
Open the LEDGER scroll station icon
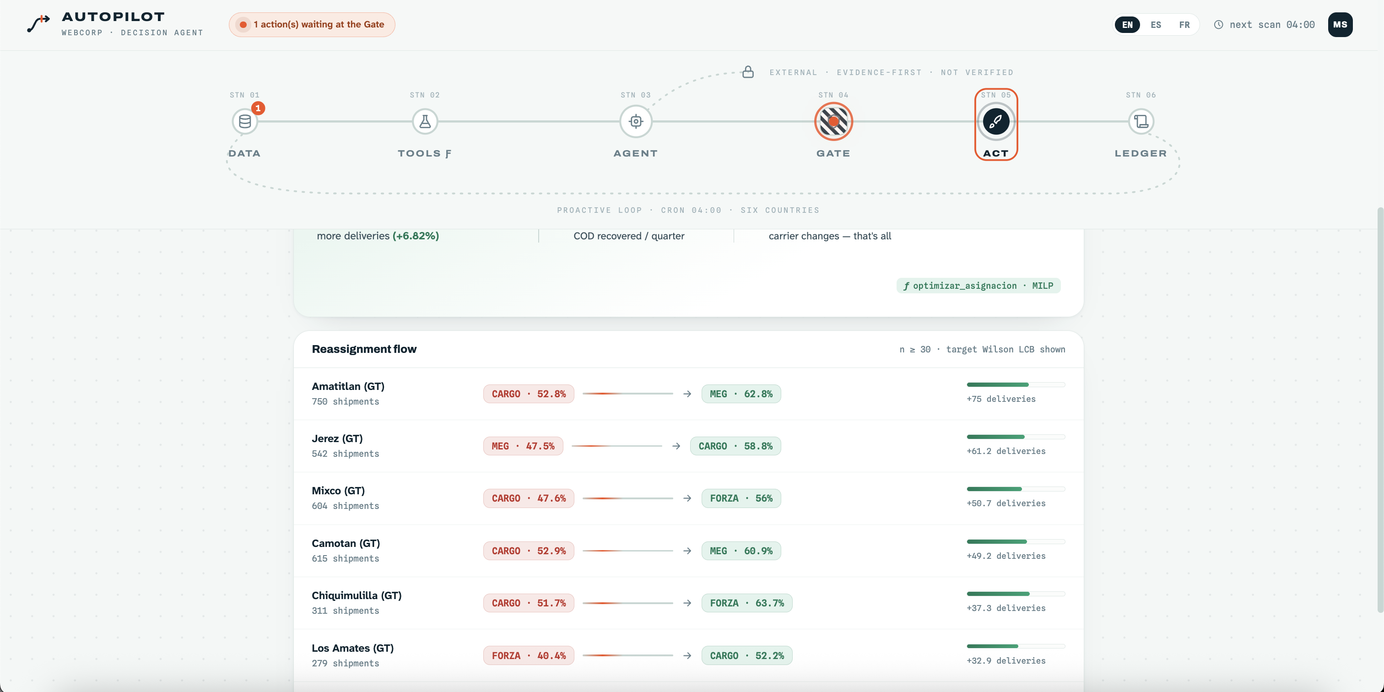pyautogui.click(x=1141, y=121)
